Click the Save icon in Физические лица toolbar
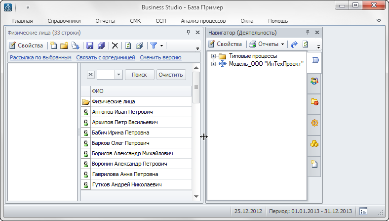This screenshot has height=221, width=389. (90, 45)
